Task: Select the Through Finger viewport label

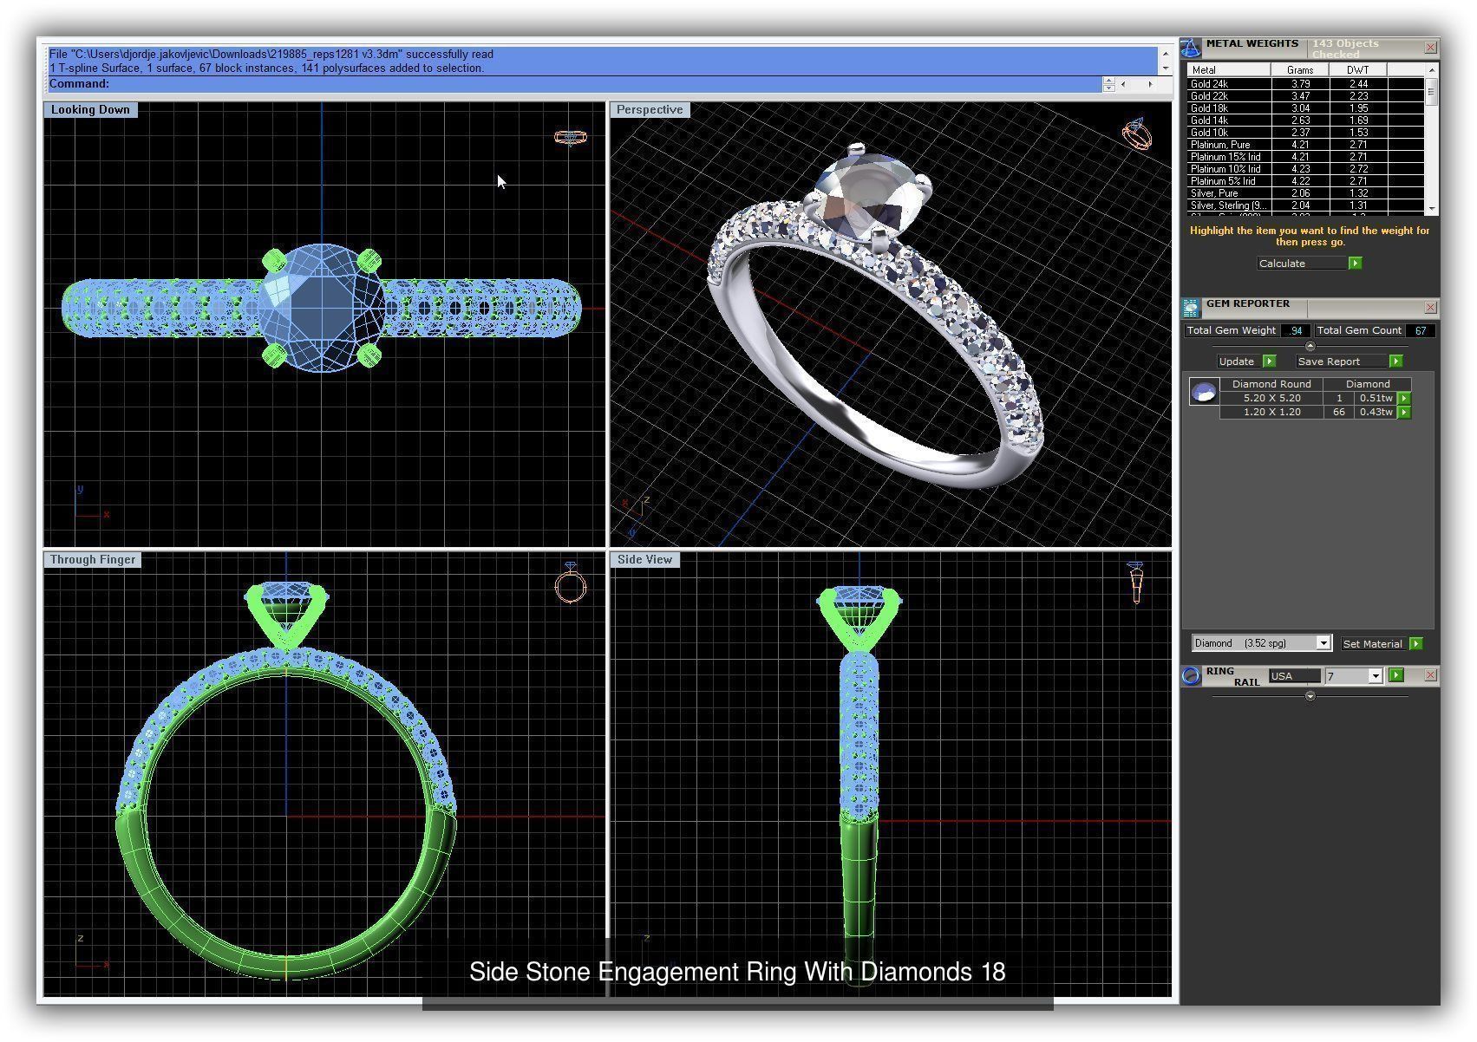Action: 93,560
